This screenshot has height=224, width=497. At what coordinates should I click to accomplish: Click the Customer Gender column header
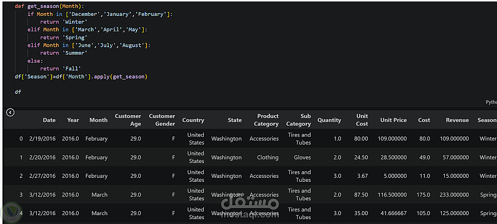click(162, 120)
